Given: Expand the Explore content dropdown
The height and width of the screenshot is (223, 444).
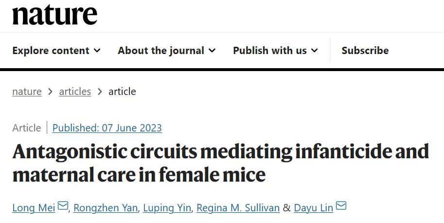Looking at the screenshot, I should (56, 51).
